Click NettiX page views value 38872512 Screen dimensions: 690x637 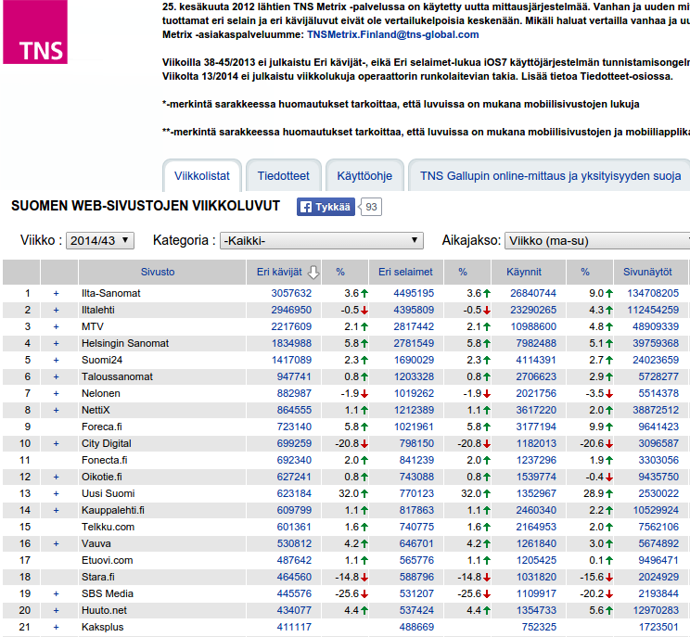point(656,411)
